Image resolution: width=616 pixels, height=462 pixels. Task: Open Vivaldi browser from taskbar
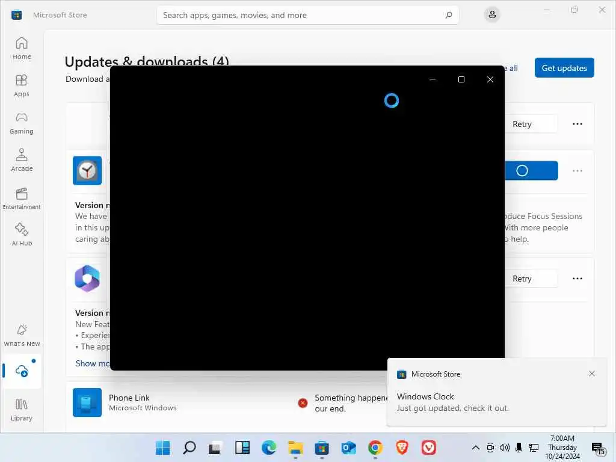(428, 448)
